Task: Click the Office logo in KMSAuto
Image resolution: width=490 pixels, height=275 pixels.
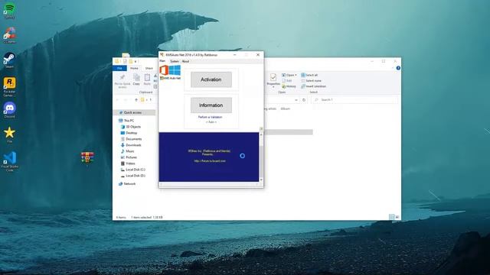Action: pyautogui.click(x=164, y=70)
